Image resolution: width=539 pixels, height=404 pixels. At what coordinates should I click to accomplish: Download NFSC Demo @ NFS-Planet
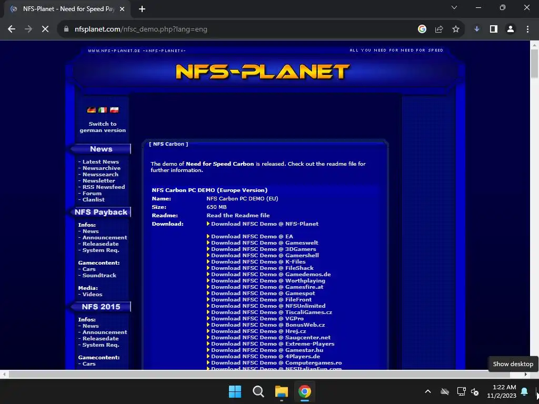[265, 224]
